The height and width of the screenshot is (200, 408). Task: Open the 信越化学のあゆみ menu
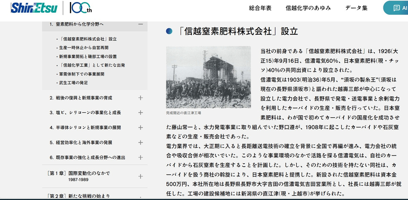click(308, 8)
